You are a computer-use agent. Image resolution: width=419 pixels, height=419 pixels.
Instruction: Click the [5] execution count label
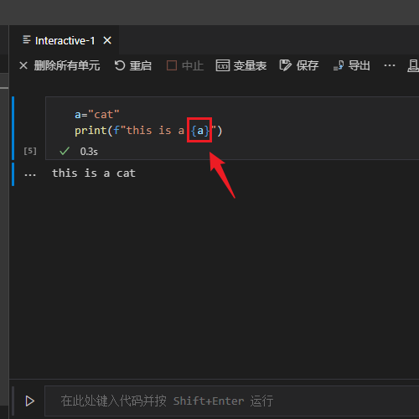pos(30,151)
